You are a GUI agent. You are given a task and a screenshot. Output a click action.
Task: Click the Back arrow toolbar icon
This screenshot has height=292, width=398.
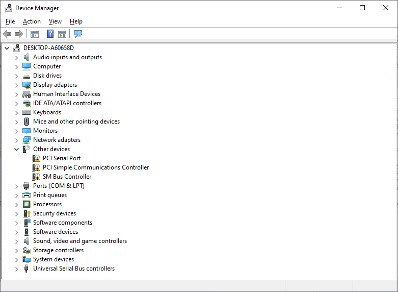click(x=7, y=34)
